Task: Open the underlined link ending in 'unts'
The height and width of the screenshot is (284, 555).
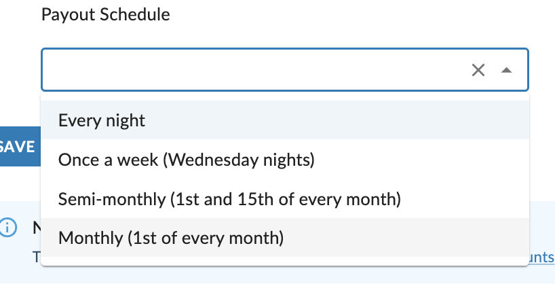Action: pyautogui.click(x=542, y=257)
